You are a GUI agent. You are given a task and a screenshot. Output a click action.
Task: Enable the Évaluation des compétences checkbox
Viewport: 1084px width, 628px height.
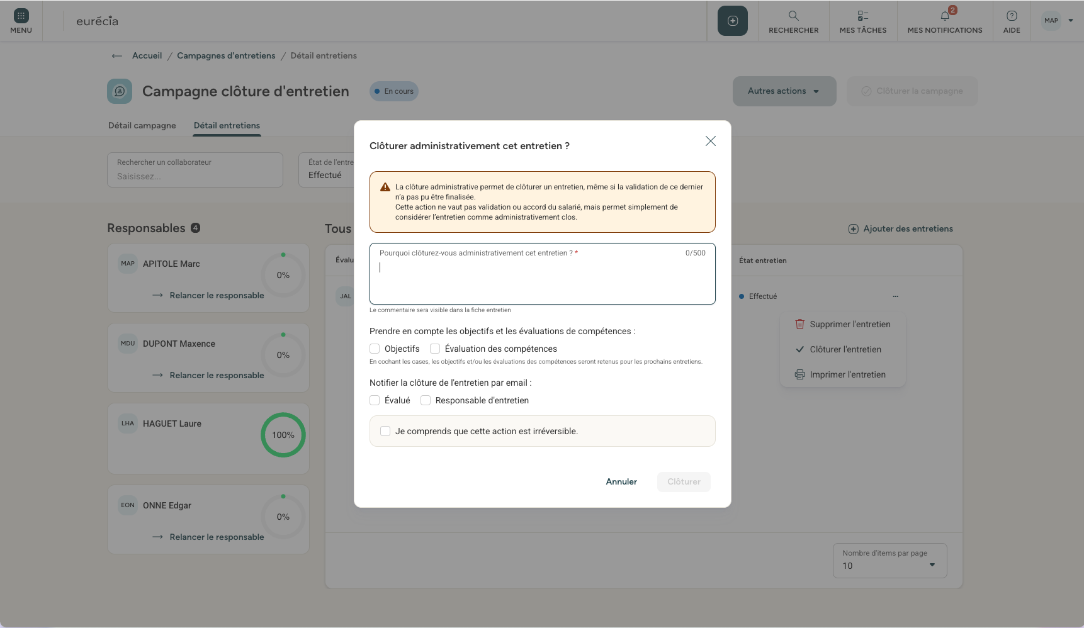[x=435, y=349]
